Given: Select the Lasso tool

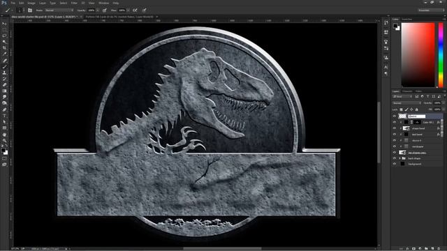Looking at the screenshot, I should click(4, 36).
